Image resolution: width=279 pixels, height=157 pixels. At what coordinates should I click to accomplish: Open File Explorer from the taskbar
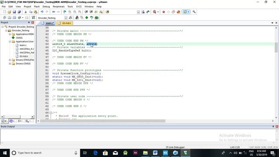145,153
